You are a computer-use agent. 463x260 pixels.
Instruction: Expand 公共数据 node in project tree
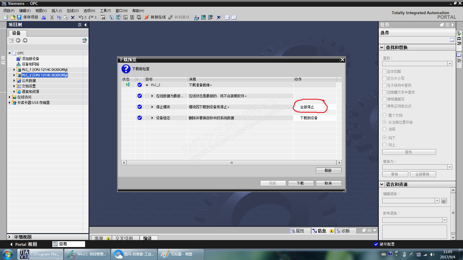(14, 81)
